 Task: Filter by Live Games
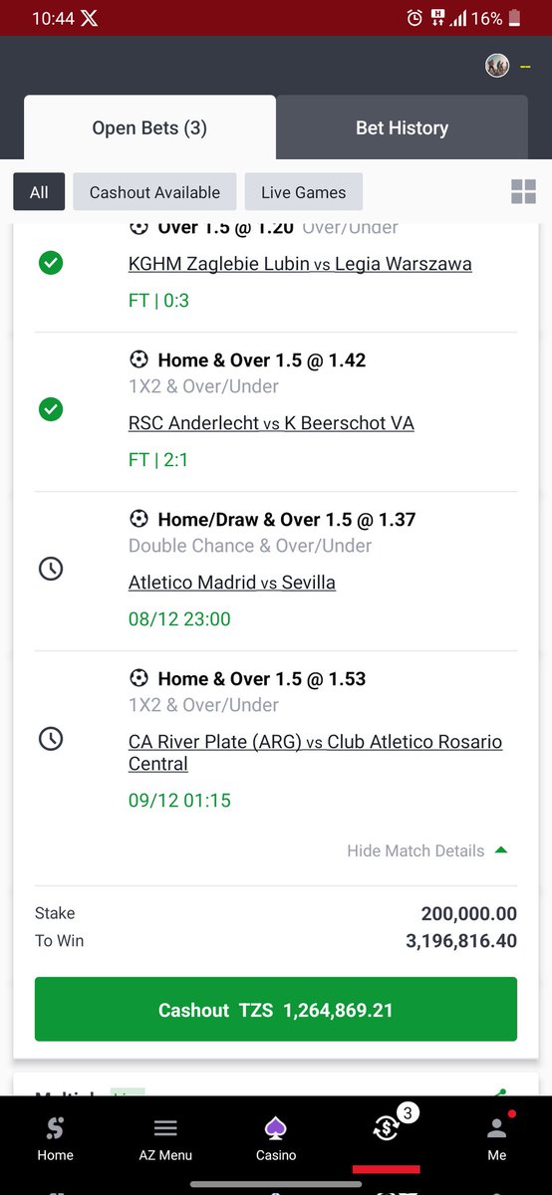click(304, 192)
